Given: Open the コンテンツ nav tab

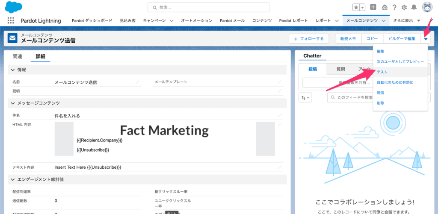Looking at the screenshot, I should pyautogui.click(x=262, y=21).
